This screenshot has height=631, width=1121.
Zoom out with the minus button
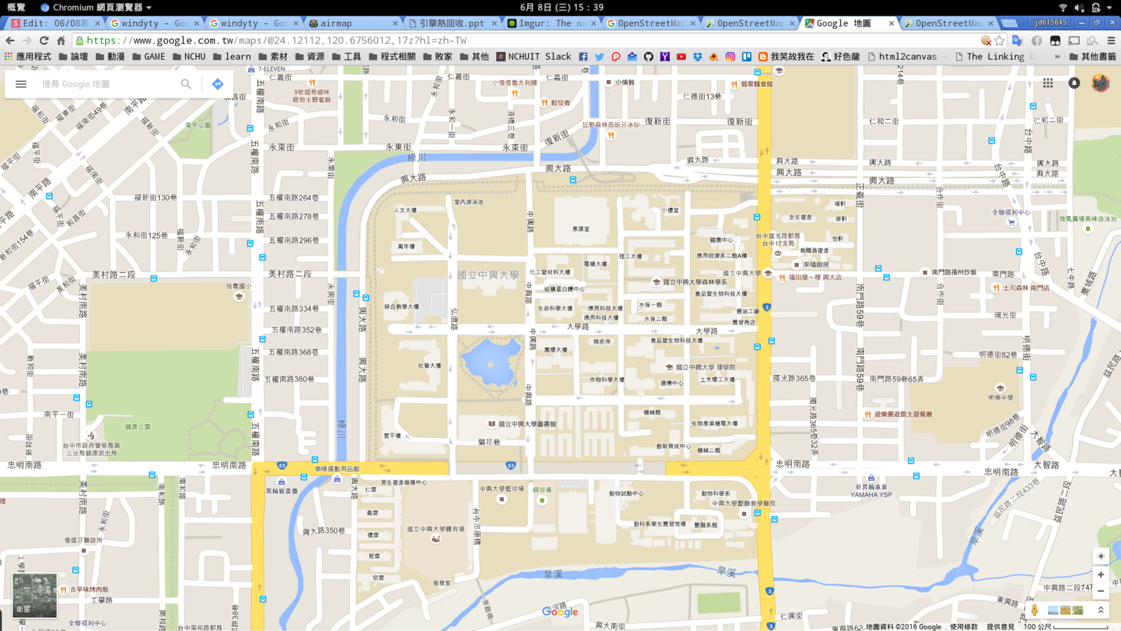pos(1101,591)
